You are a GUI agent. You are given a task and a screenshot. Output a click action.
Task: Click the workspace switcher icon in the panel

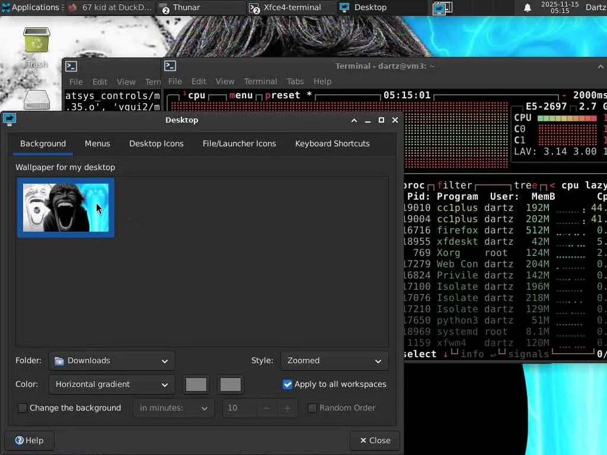(442, 8)
